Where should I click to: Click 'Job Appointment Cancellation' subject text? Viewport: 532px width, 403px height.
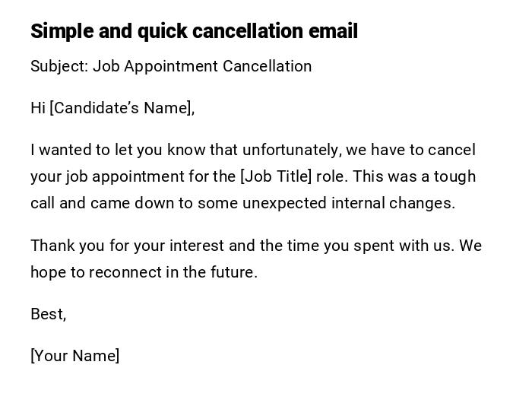pos(202,66)
